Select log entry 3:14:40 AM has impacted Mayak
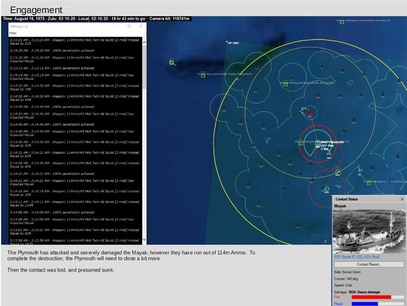Viewport: 407px width, 306px height. [72, 133]
